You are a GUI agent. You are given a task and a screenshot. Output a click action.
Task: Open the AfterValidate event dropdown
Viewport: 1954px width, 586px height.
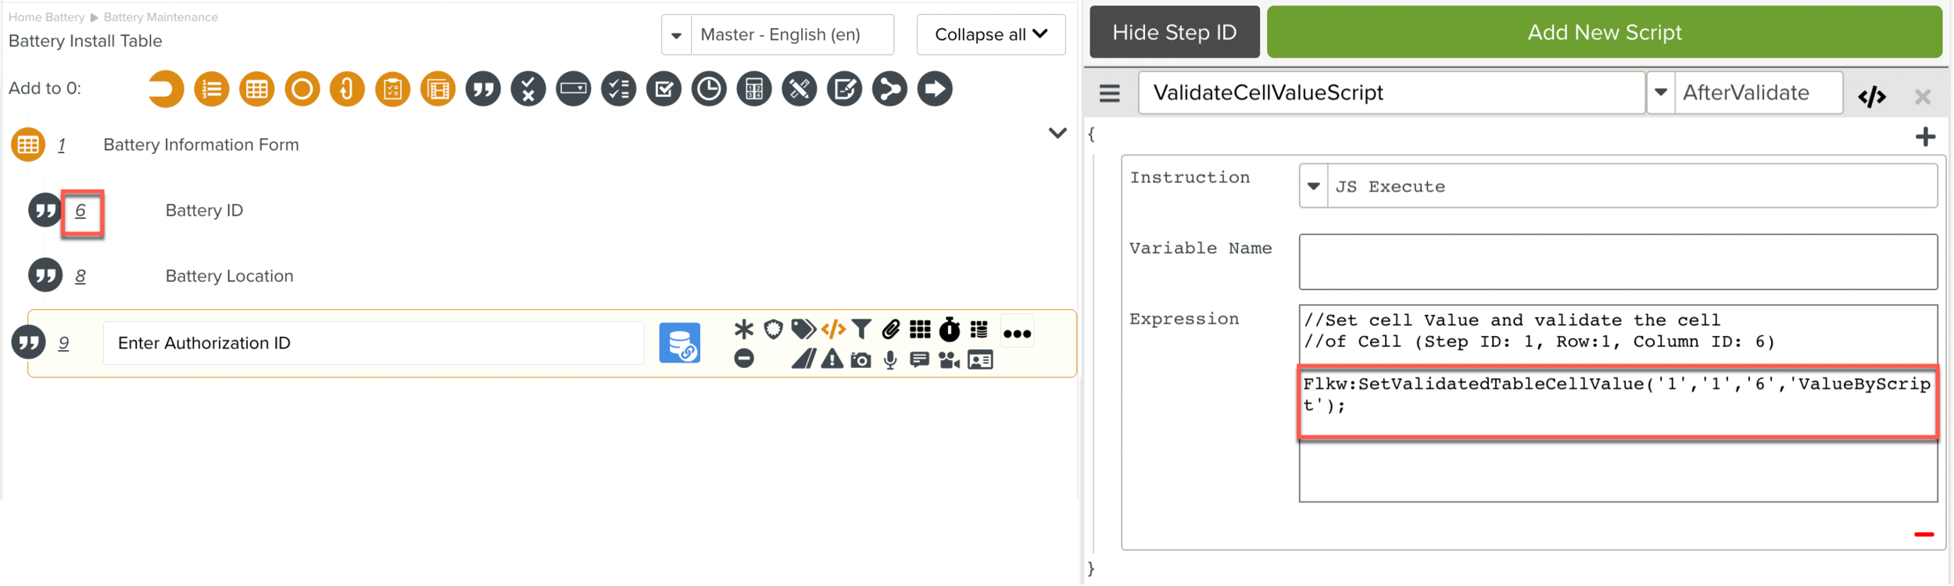pos(1661,93)
